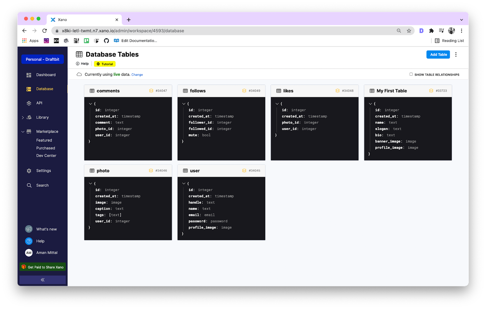The height and width of the screenshot is (309, 486).
Task: Click the What's new megaphone icon
Action: (29, 229)
